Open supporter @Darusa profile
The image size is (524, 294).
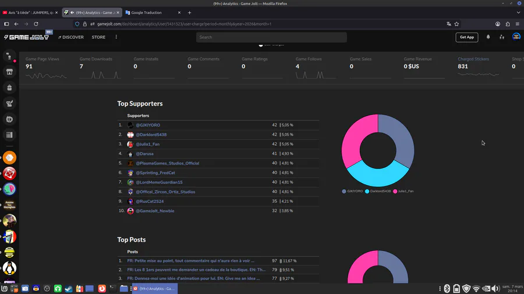144,153
